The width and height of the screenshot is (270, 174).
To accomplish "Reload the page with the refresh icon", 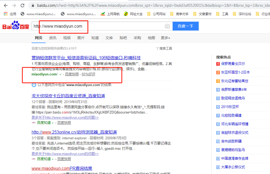I will pos(22,5).
